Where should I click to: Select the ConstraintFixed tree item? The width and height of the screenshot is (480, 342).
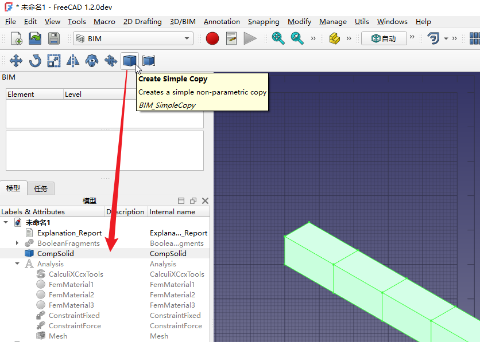click(x=74, y=316)
